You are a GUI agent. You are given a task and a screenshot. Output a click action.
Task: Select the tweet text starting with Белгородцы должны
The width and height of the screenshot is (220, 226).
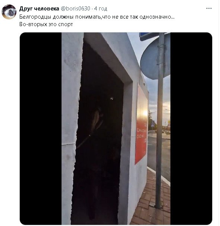[97, 17]
